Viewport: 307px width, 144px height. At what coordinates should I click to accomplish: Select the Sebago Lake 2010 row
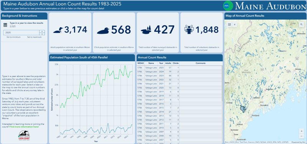[179, 128]
